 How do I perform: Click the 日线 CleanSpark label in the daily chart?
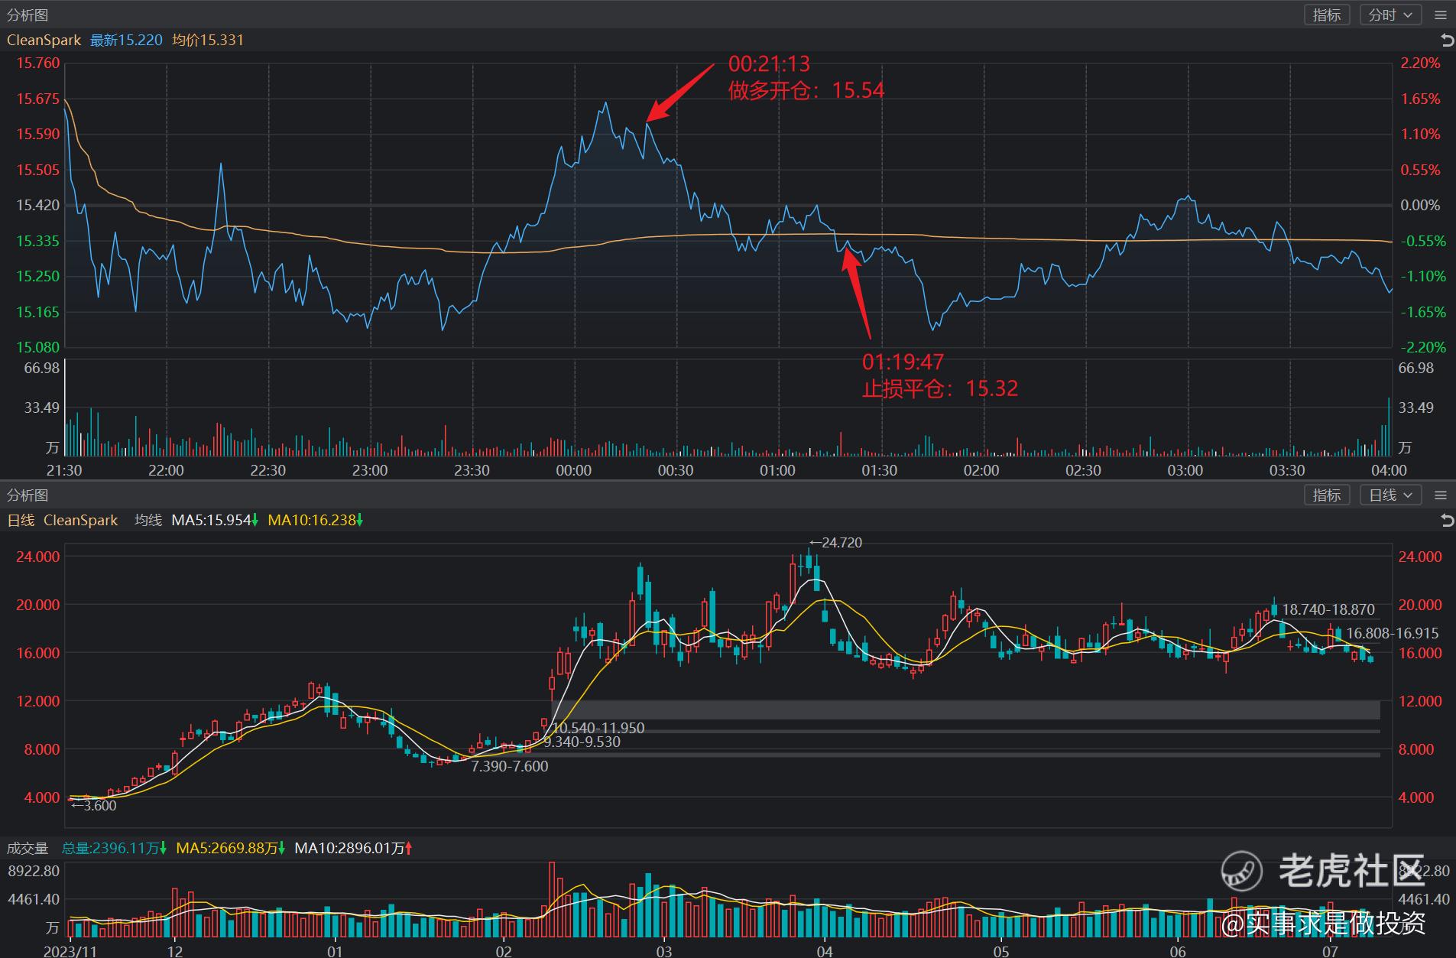pyautogui.click(x=63, y=520)
